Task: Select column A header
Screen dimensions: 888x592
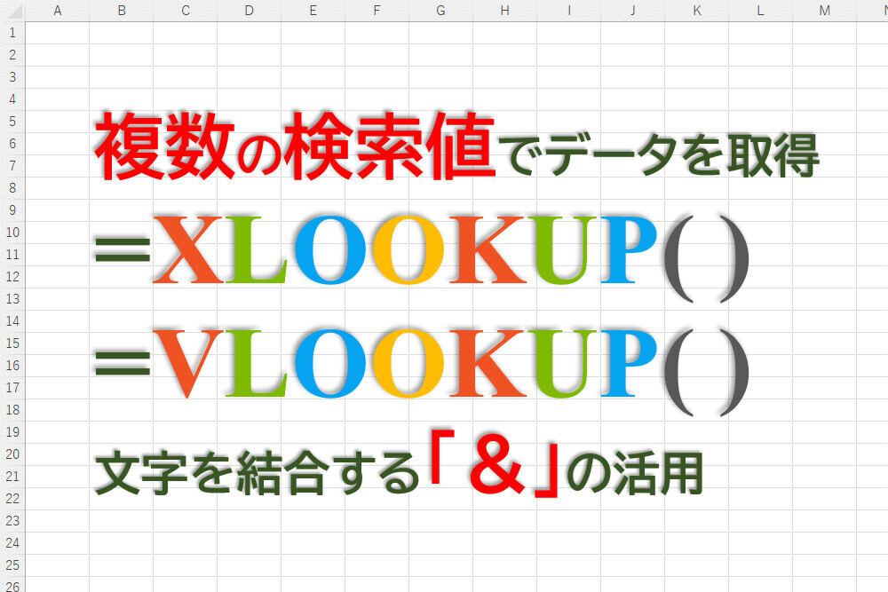Action: pos(57,11)
